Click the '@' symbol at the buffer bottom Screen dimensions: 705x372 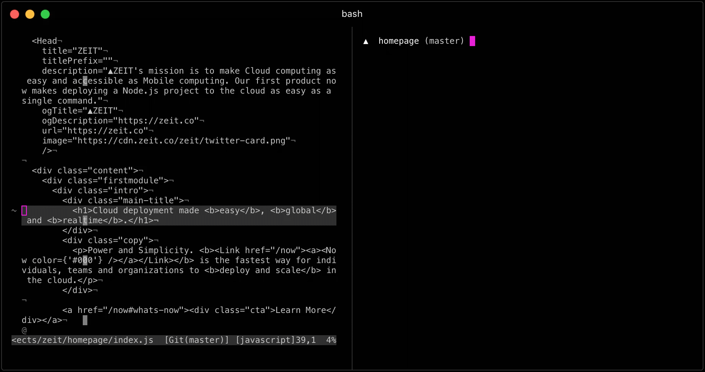click(24, 330)
